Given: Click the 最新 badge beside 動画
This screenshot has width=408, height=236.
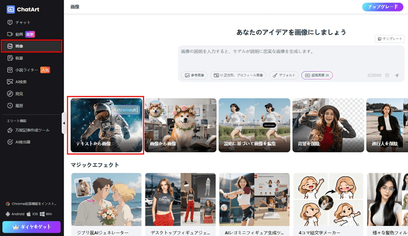Looking at the screenshot, I should pos(30,34).
